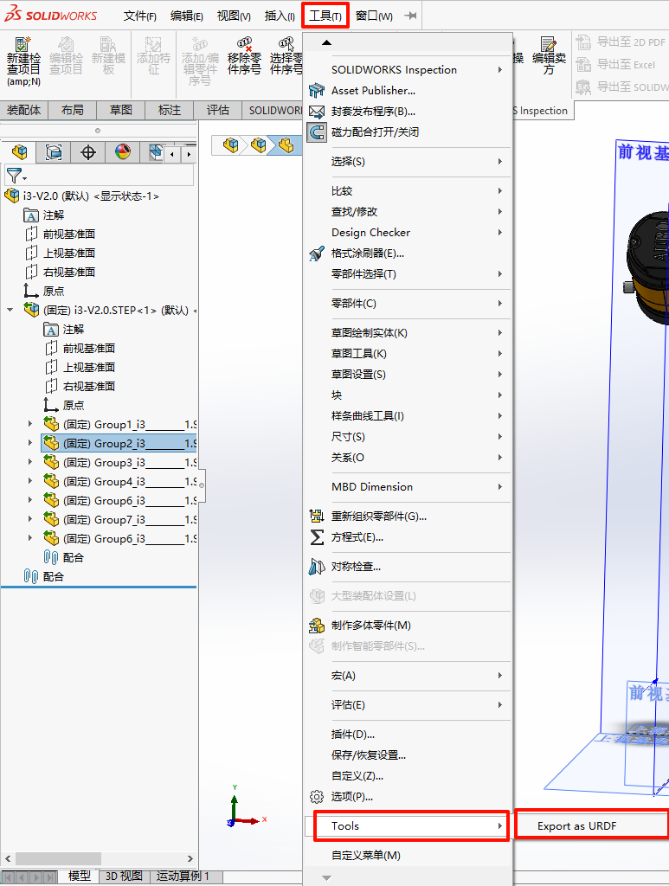Open the PropertyManager tab icon
Image resolution: width=669 pixels, height=886 pixels.
pyautogui.click(x=54, y=152)
